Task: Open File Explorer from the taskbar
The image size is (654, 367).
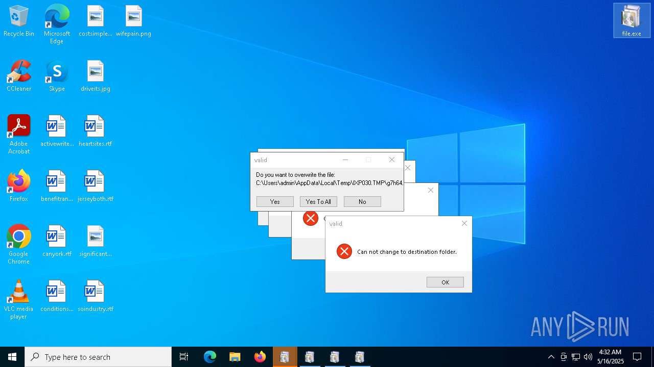Action: (235, 357)
